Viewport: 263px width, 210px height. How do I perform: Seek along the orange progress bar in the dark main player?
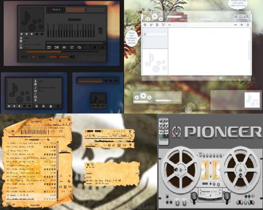click(x=62, y=52)
